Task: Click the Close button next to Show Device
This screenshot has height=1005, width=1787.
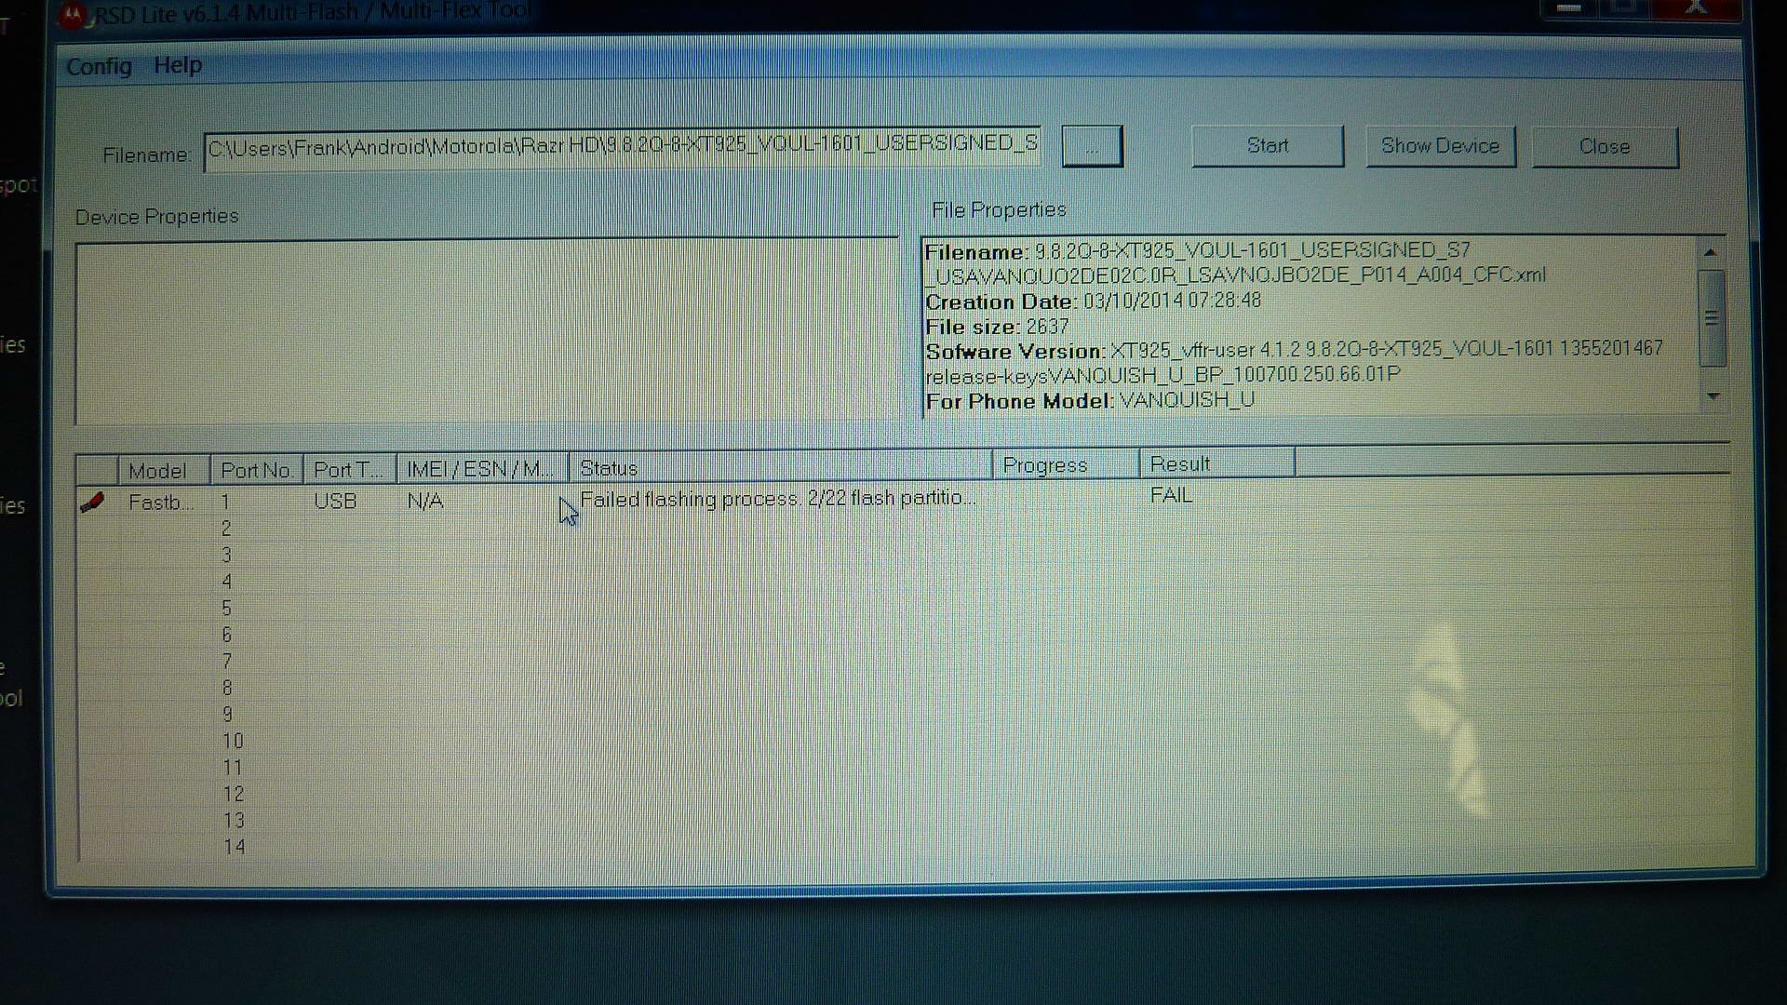Action: tap(1605, 147)
